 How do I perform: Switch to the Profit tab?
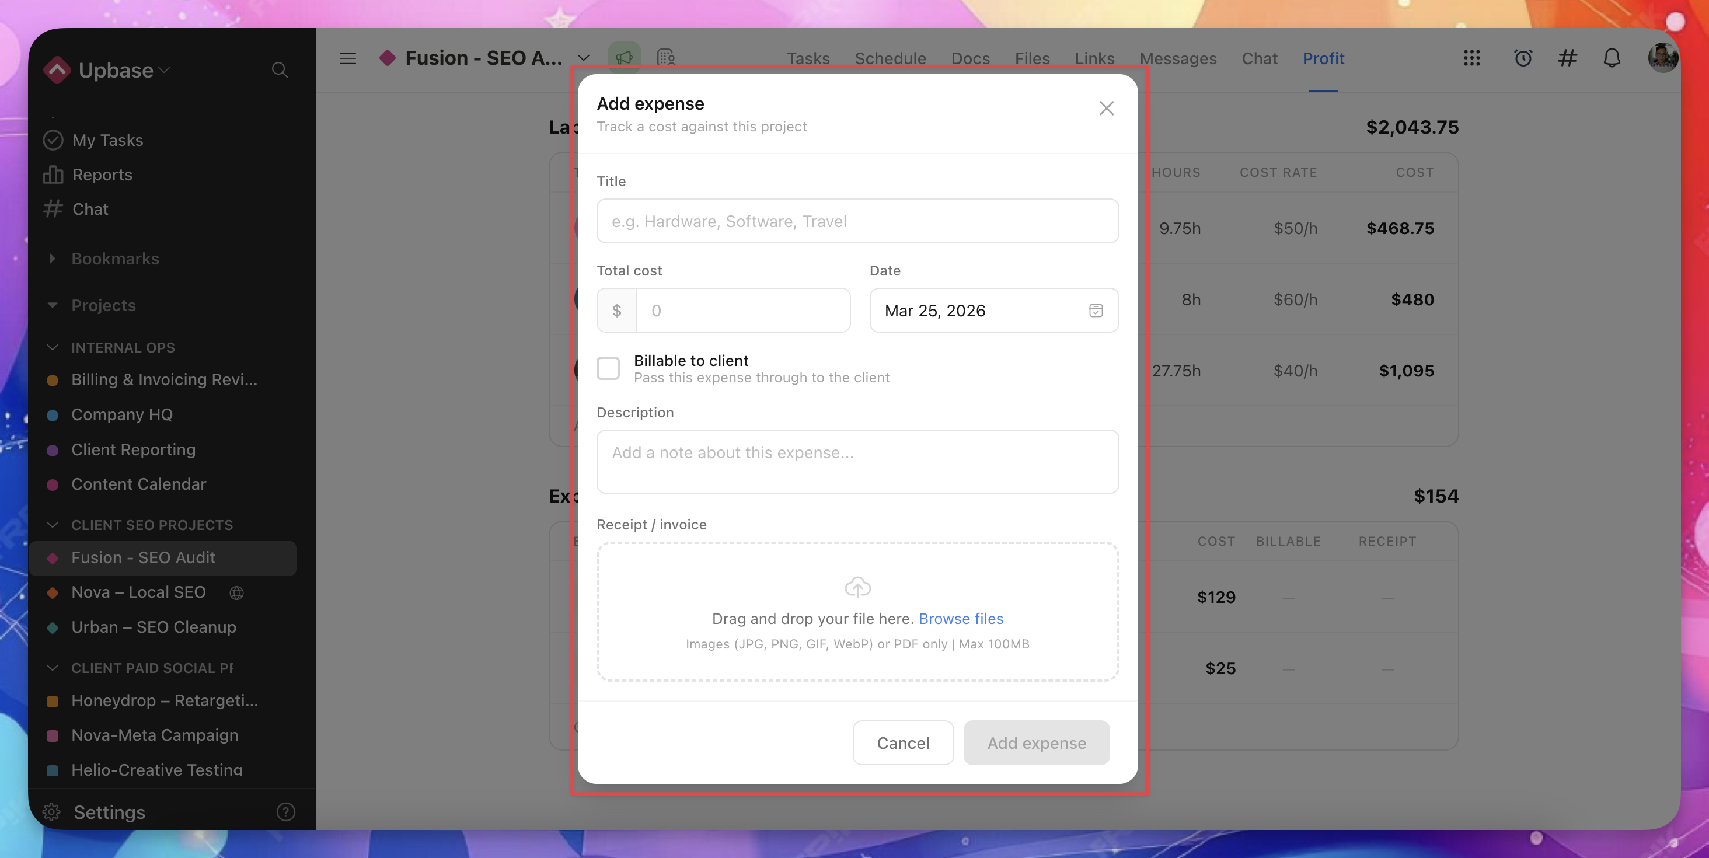(1323, 58)
